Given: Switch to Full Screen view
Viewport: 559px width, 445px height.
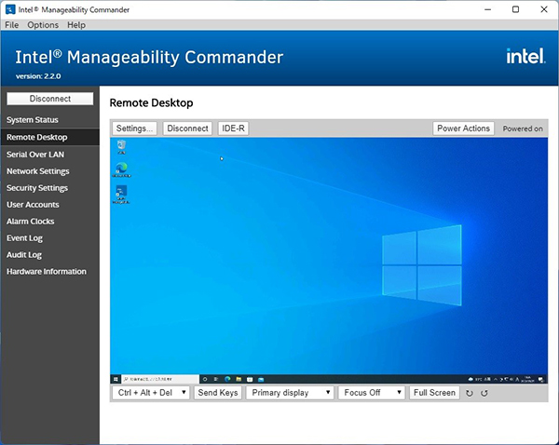Looking at the screenshot, I should (x=434, y=393).
